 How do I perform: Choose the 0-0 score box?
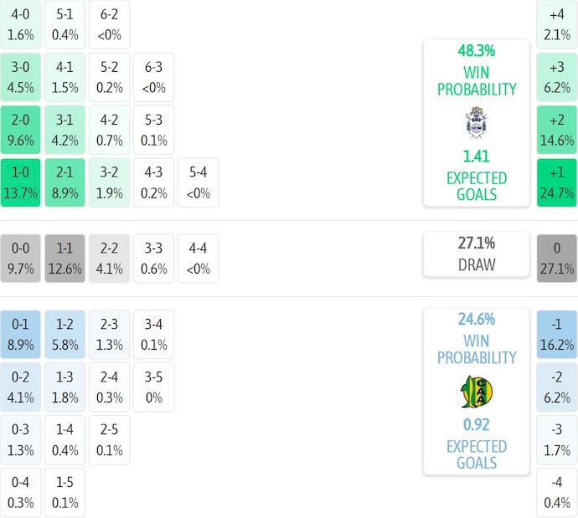21,259
